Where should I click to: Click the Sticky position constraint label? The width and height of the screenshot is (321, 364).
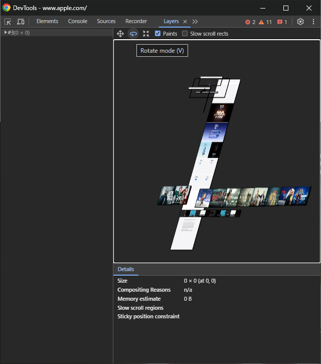tap(148, 316)
